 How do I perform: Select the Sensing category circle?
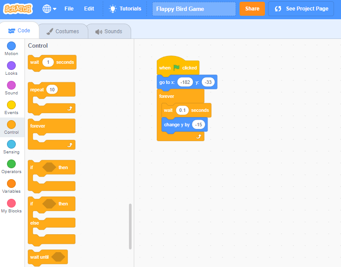click(11, 144)
